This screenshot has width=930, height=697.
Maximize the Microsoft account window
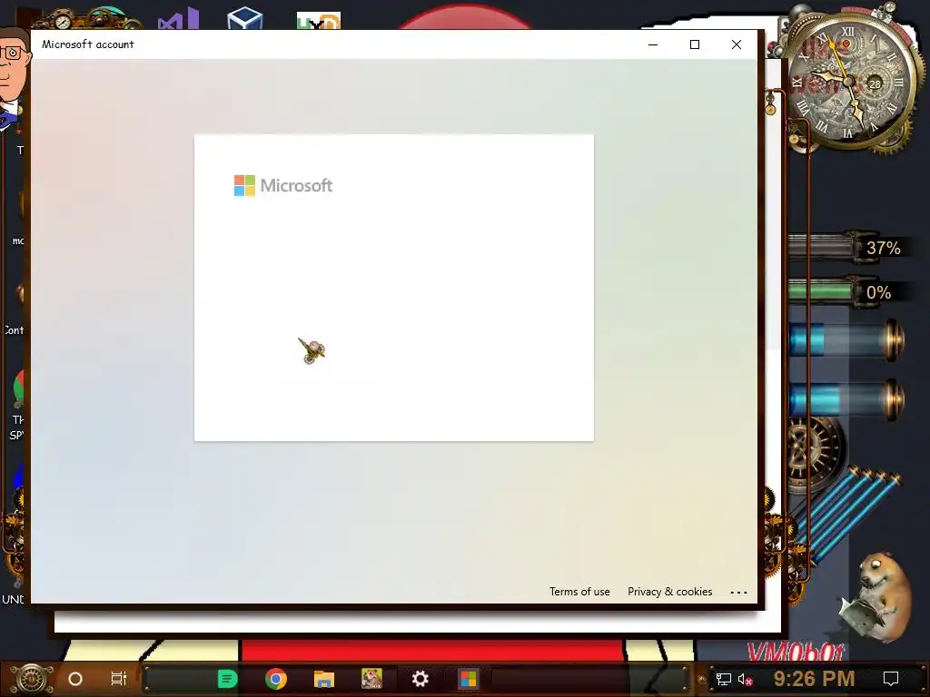(695, 44)
